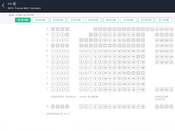
Task: Pick seat 12 in row J
Action: tap(114, 78)
